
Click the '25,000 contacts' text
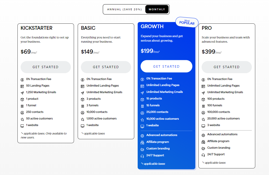click(x=157, y=112)
